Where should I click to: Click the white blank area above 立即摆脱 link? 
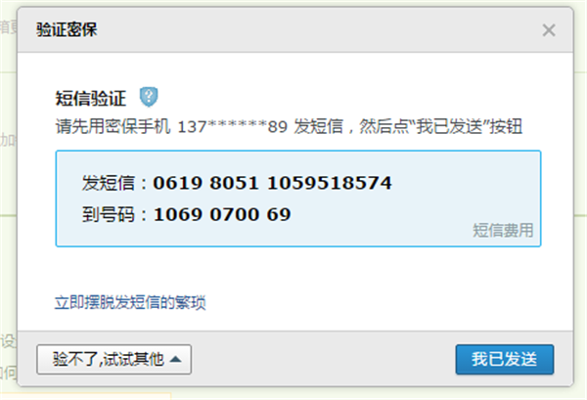pyautogui.click(x=295, y=270)
